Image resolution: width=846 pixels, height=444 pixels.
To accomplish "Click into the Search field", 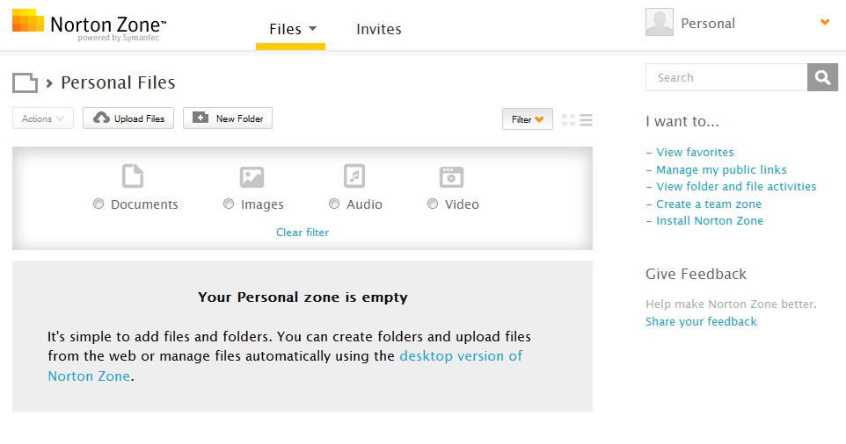I will click(x=726, y=77).
